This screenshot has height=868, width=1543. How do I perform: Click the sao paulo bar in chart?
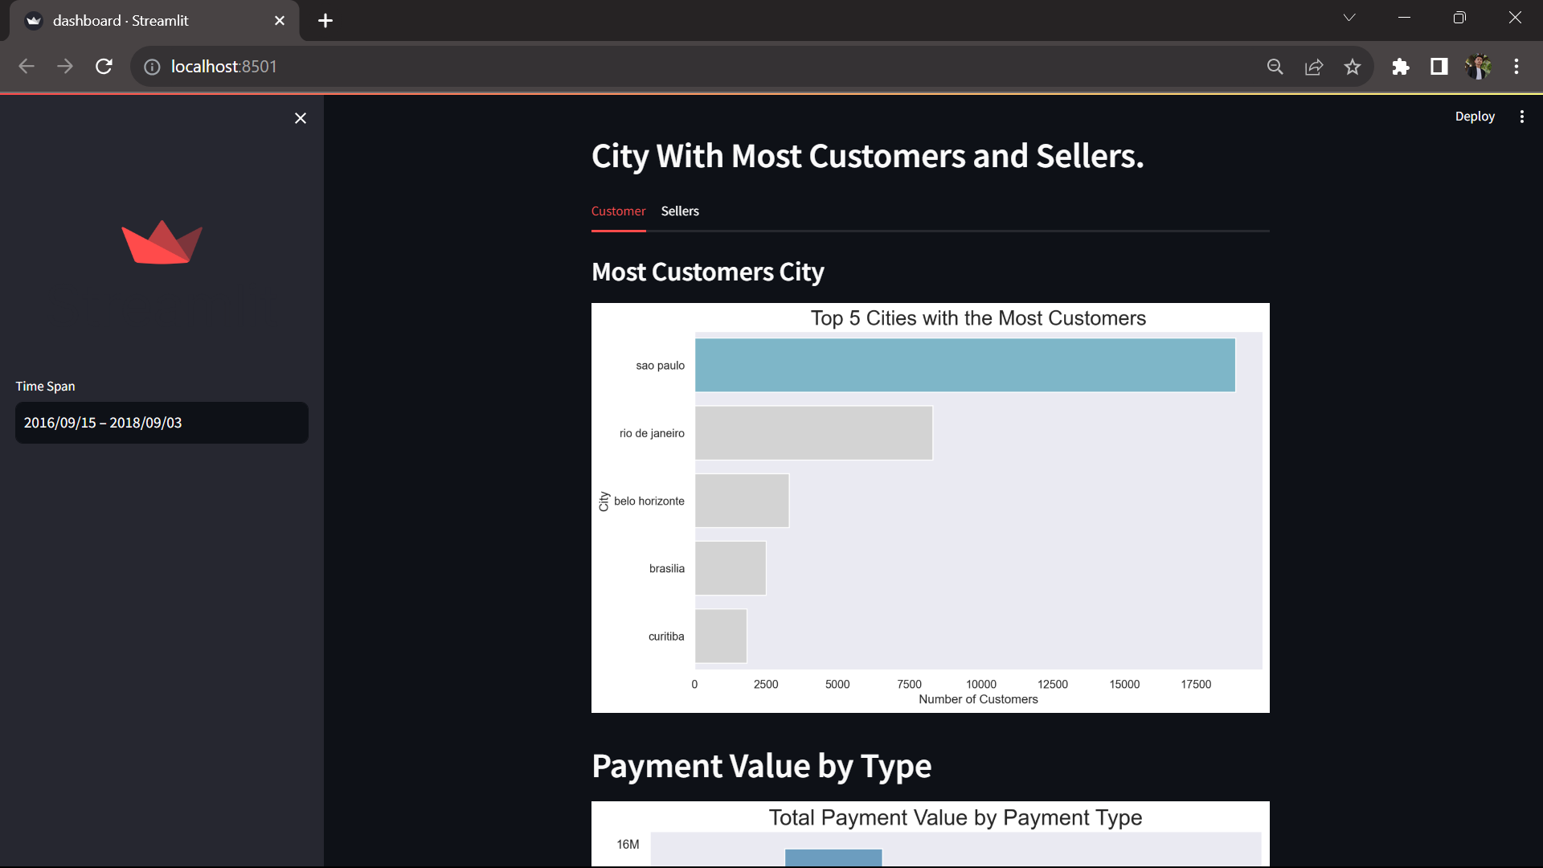[x=964, y=365]
